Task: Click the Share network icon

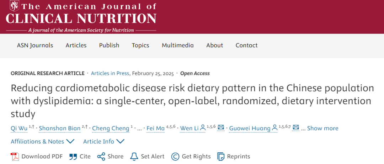Action: (x=101, y=157)
